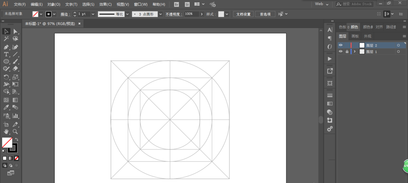Pick the Ellipse shape tool
Screen dimensions: 408x183
coord(6,61)
